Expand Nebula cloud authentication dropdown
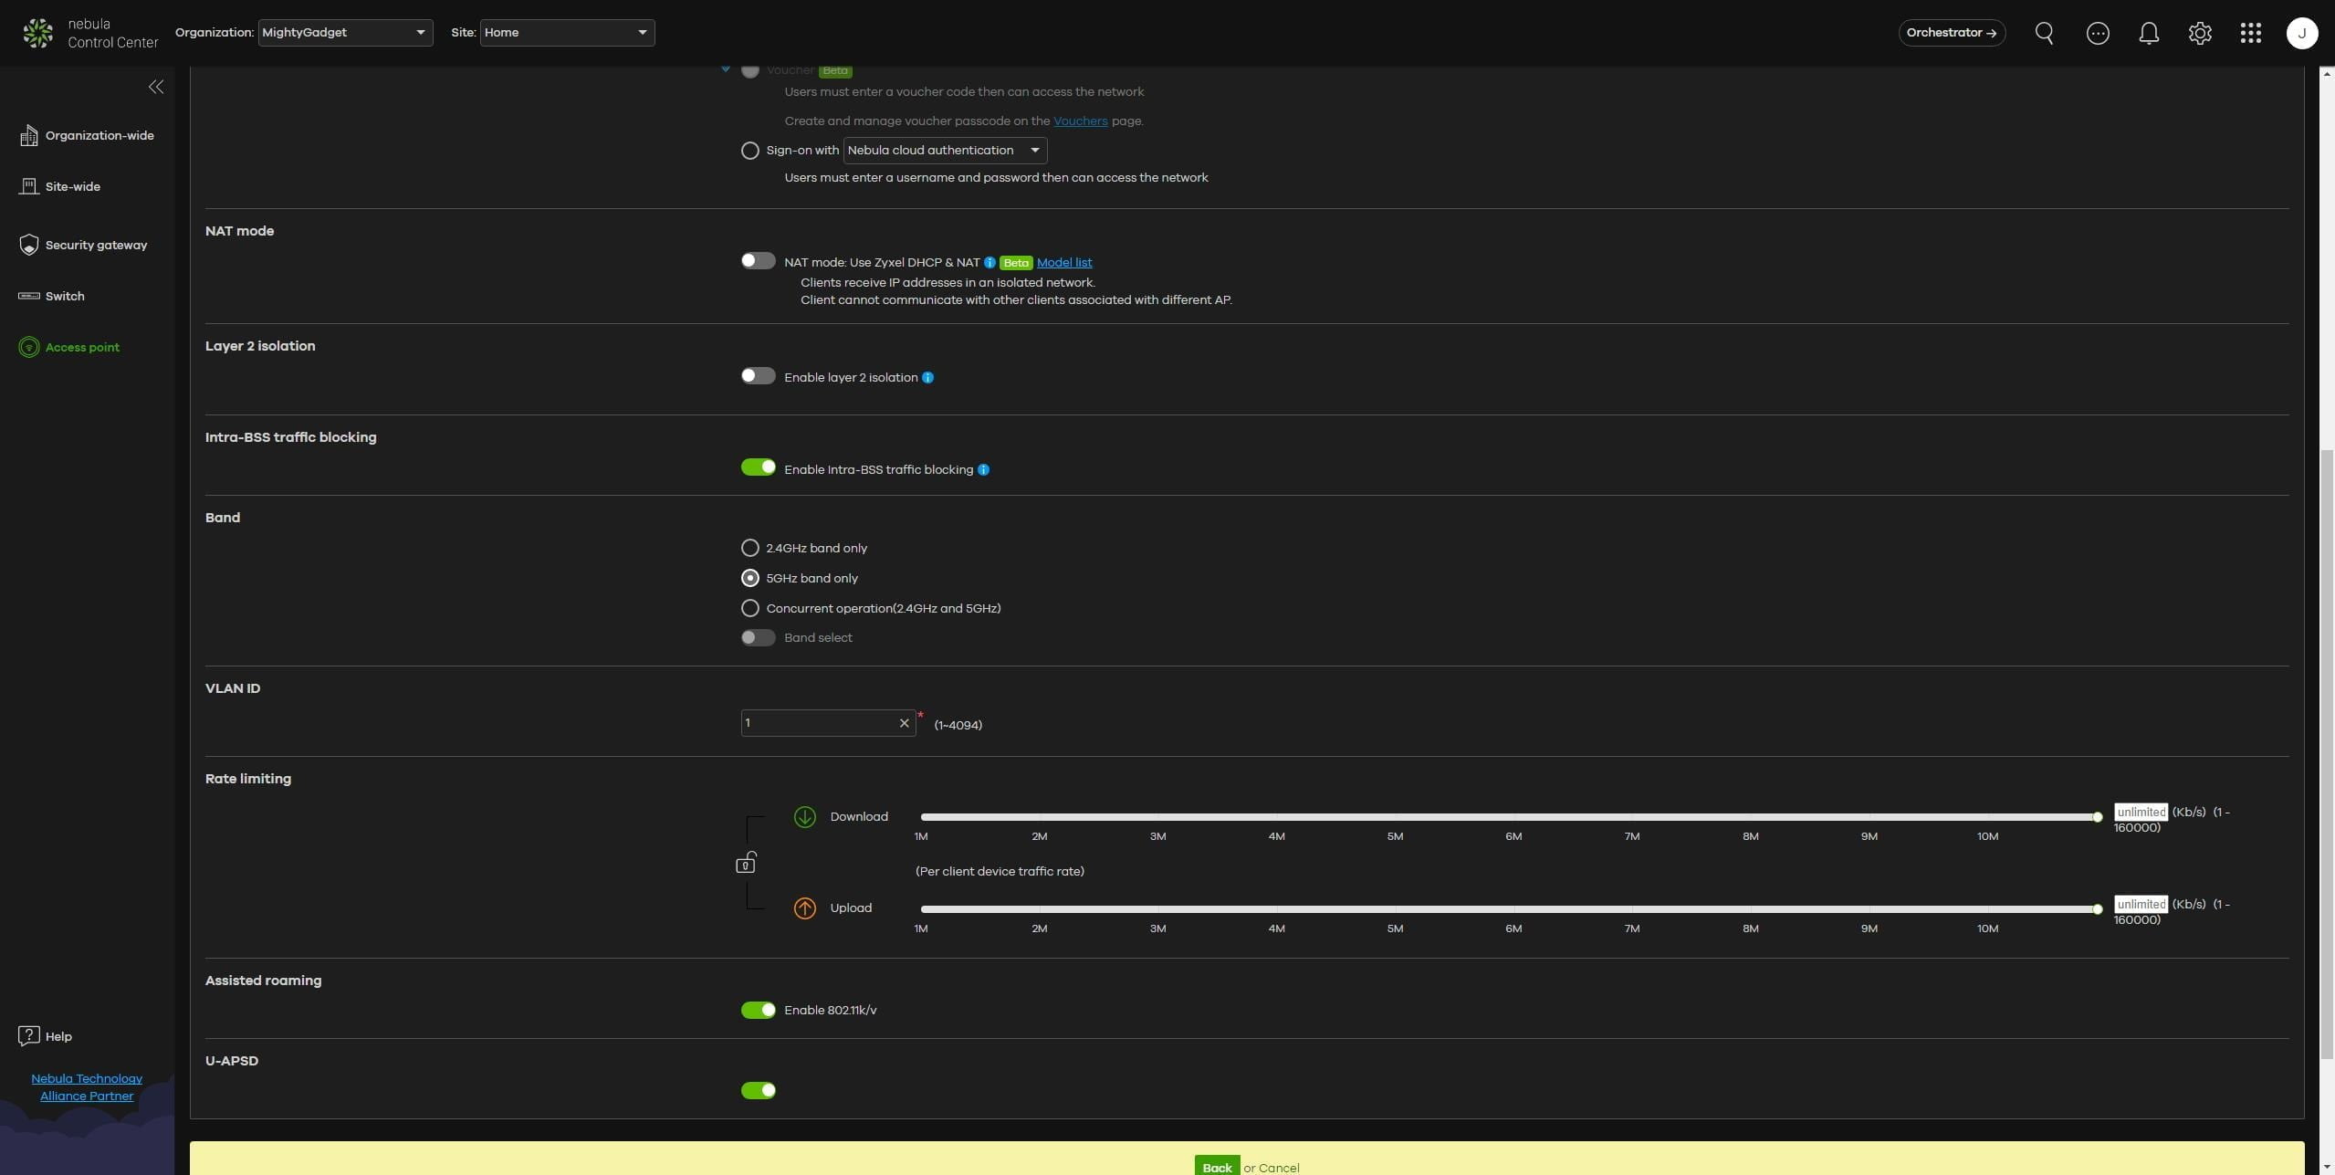The height and width of the screenshot is (1175, 2335). point(944,151)
